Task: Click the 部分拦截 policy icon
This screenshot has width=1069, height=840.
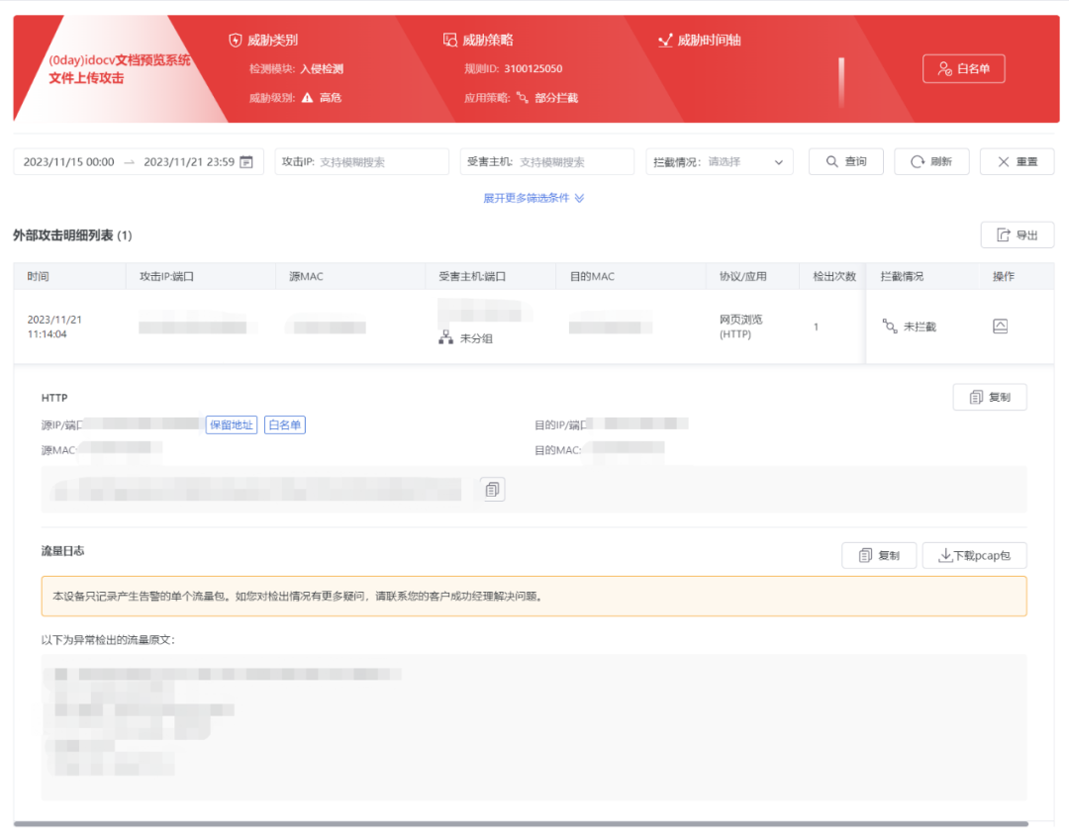Action: 523,97
